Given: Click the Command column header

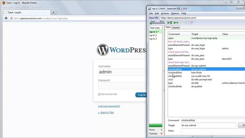Looking at the screenshot, I should point(180,34).
